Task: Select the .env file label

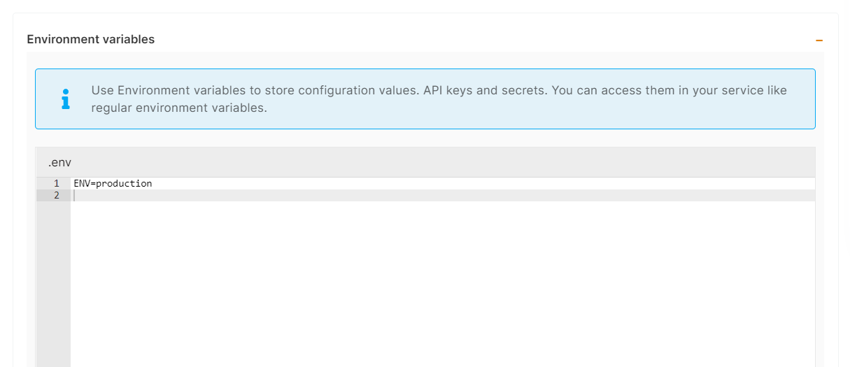Action: click(x=59, y=163)
